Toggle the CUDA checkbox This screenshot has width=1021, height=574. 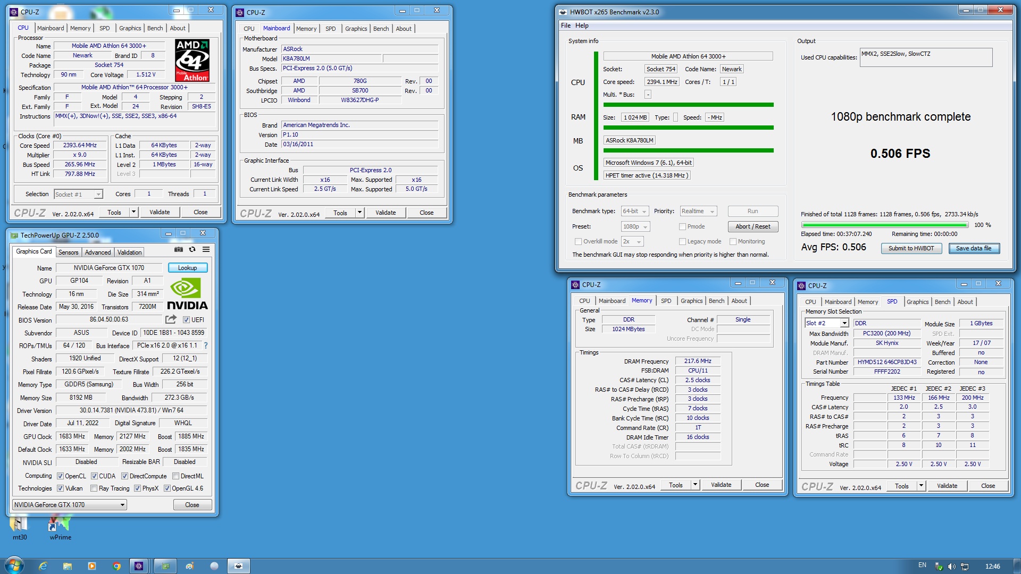click(x=94, y=476)
